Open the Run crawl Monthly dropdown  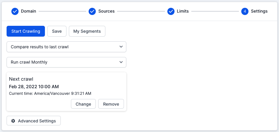coord(66,62)
